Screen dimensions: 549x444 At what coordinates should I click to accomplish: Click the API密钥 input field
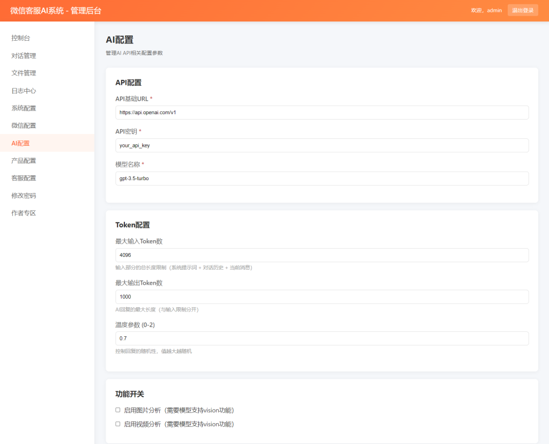coord(322,145)
